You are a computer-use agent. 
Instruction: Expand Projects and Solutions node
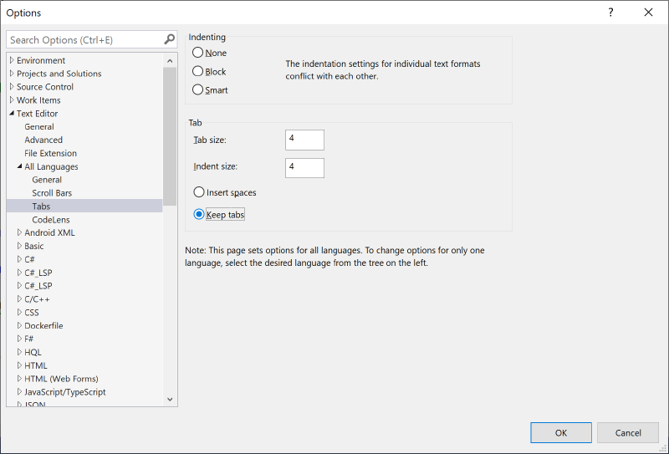click(12, 74)
